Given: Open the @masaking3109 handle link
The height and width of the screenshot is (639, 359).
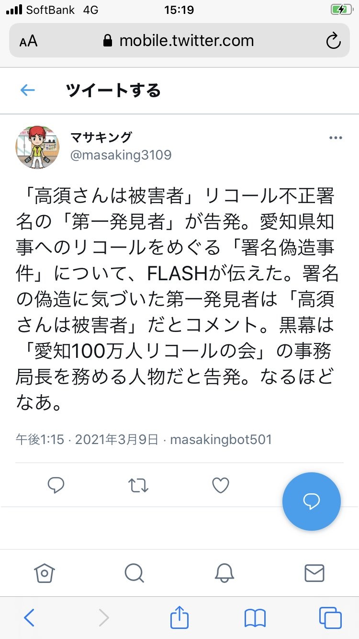Looking at the screenshot, I should point(121,155).
